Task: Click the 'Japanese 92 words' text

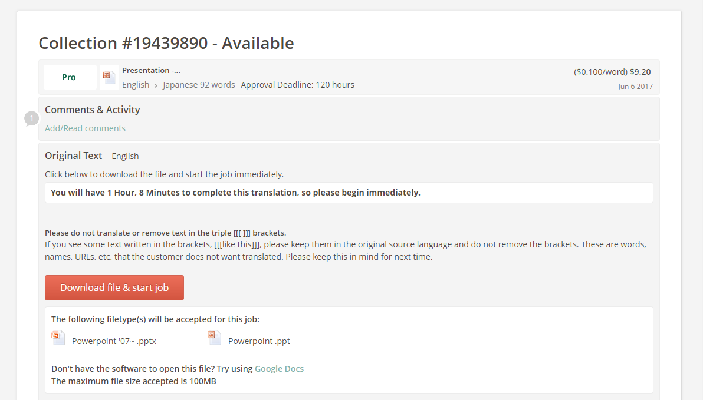Action: [x=199, y=85]
